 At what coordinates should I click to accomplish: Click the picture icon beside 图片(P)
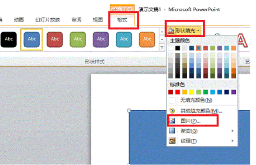pos(172,121)
